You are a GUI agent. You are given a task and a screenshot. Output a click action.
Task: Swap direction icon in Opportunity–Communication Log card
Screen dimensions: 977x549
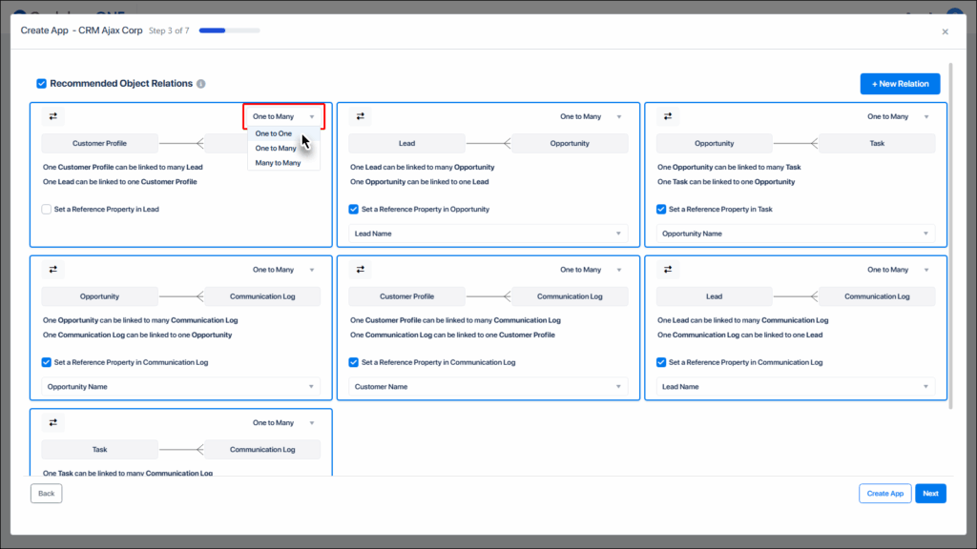coord(53,270)
